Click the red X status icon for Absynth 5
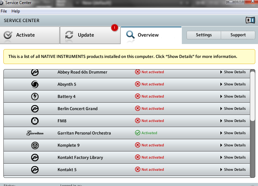 coord(137,84)
